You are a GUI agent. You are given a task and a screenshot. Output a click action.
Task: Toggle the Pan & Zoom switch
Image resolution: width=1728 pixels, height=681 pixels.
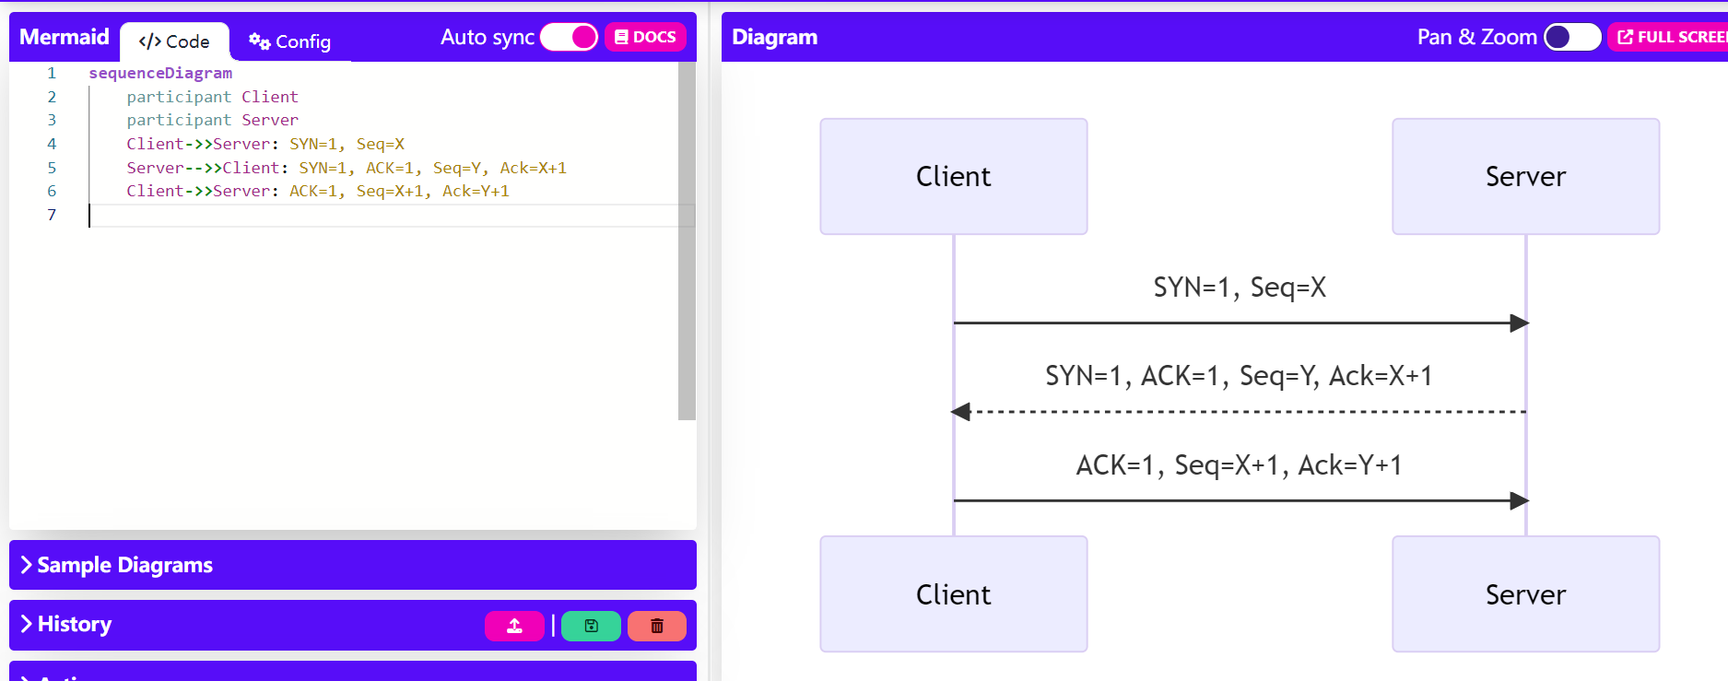click(1572, 37)
